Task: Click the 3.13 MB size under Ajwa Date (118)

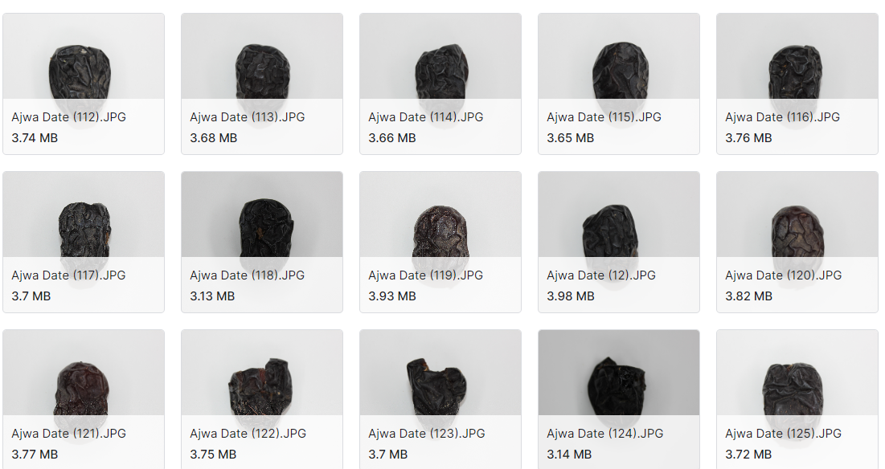Action: (x=212, y=296)
